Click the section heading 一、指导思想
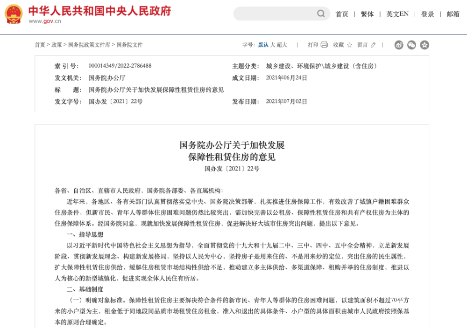Viewport: 467px width, 328px height. [x=85, y=235]
